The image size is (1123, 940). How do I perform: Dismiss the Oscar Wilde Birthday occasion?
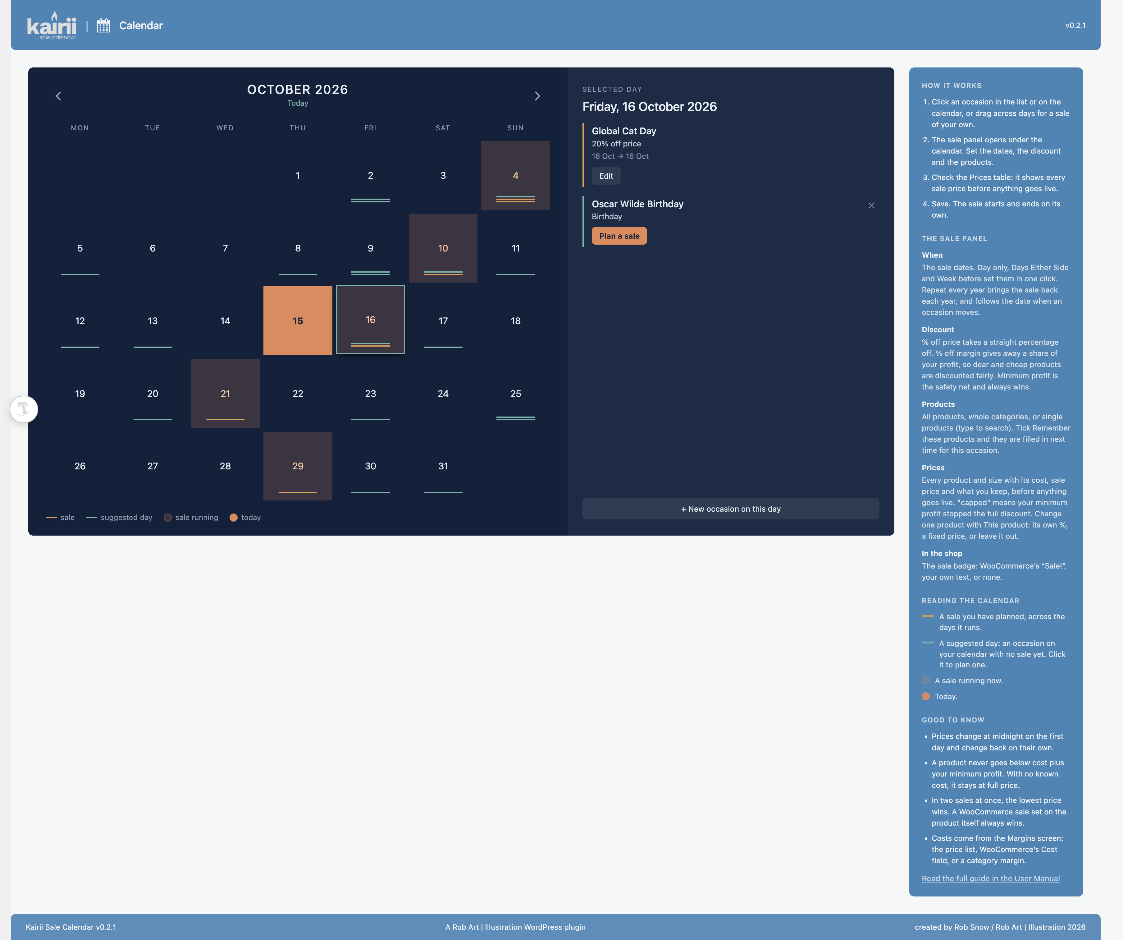tap(871, 205)
